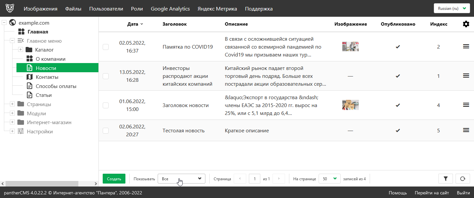This screenshot has height=198, width=474.
Task: Click the filter funnel icon
Action: (446, 179)
